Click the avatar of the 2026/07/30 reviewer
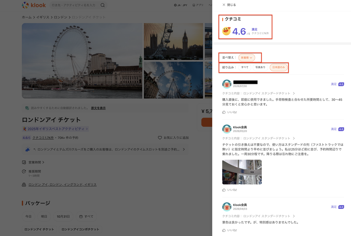This screenshot has width=351, height=236. click(x=227, y=84)
